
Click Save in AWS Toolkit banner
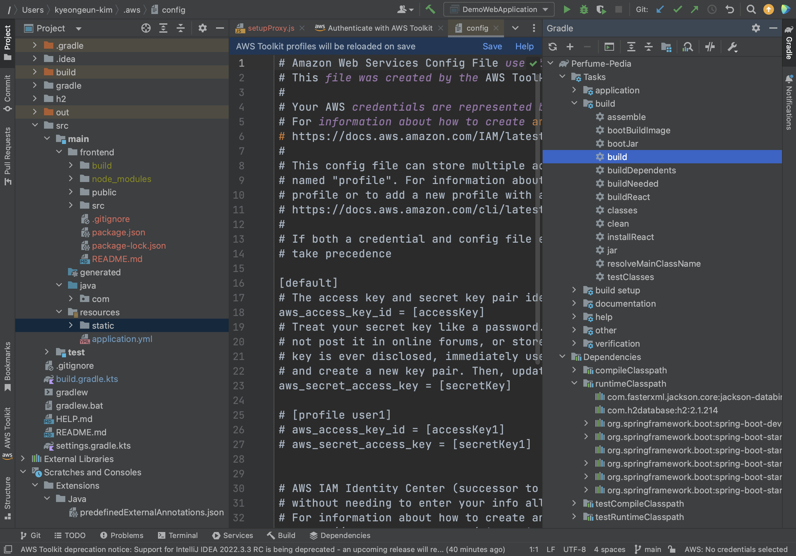[492, 46]
